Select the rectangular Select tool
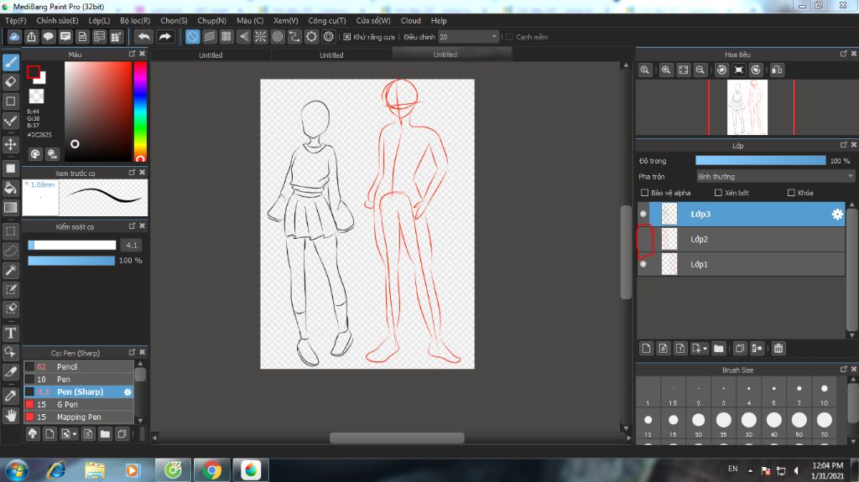Image resolution: width=859 pixels, height=482 pixels. click(10, 231)
